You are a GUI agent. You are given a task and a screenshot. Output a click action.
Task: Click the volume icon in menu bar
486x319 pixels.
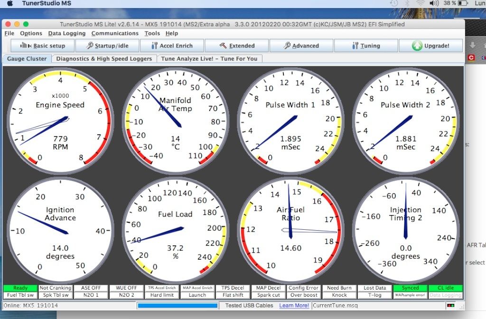pyautogui.click(x=434, y=3)
